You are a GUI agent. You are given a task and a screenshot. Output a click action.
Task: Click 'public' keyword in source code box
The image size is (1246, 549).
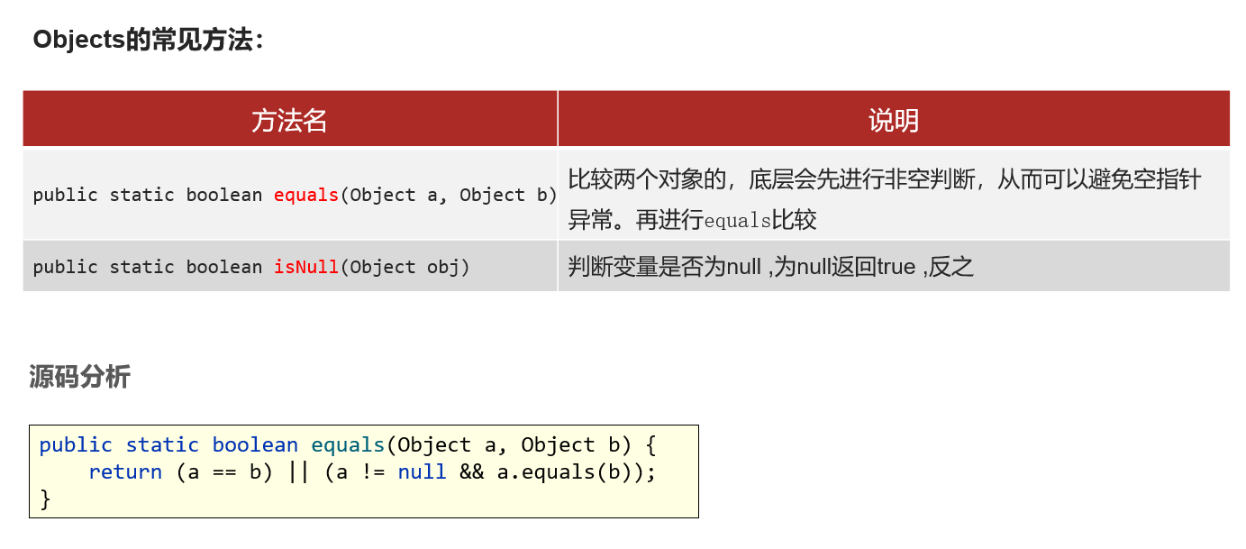(x=76, y=445)
